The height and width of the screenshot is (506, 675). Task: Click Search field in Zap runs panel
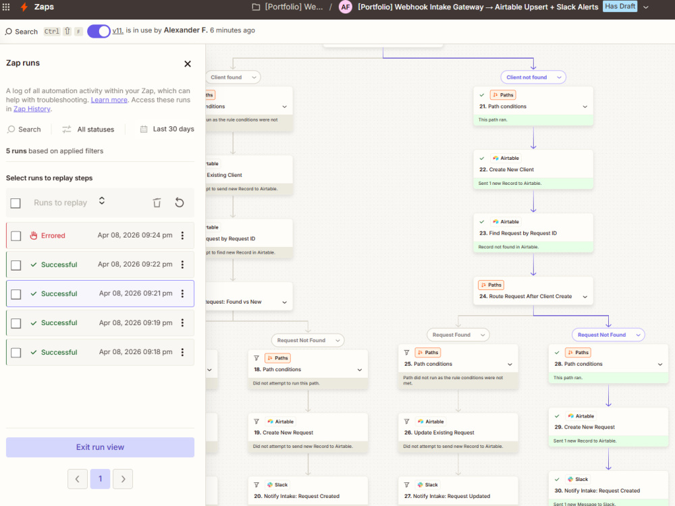[x=24, y=129]
